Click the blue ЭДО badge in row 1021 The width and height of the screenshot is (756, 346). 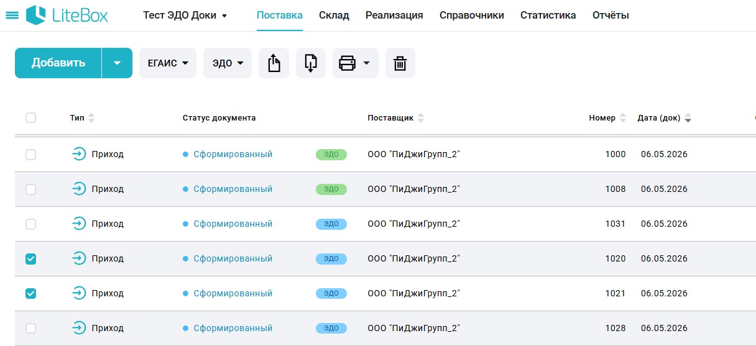click(x=331, y=294)
